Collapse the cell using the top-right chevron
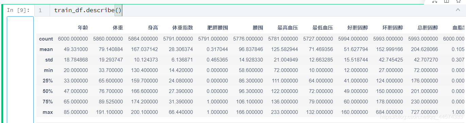466x123 pixels. [458, 10]
